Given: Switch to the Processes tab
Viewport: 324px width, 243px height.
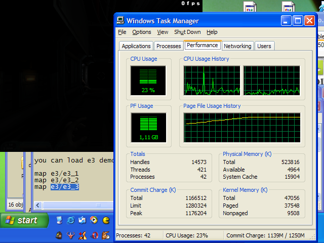Looking at the screenshot, I should point(169,46).
